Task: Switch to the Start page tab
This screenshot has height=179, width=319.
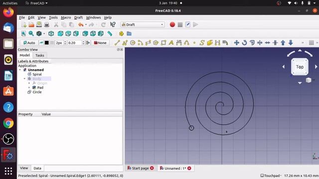Action: (x=140, y=168)
